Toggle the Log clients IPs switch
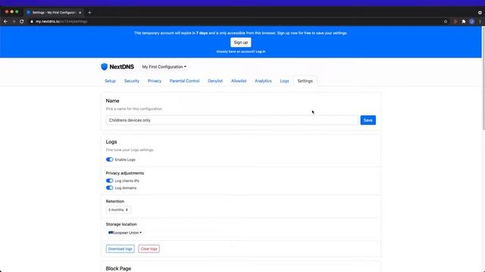 click(109, 181)
